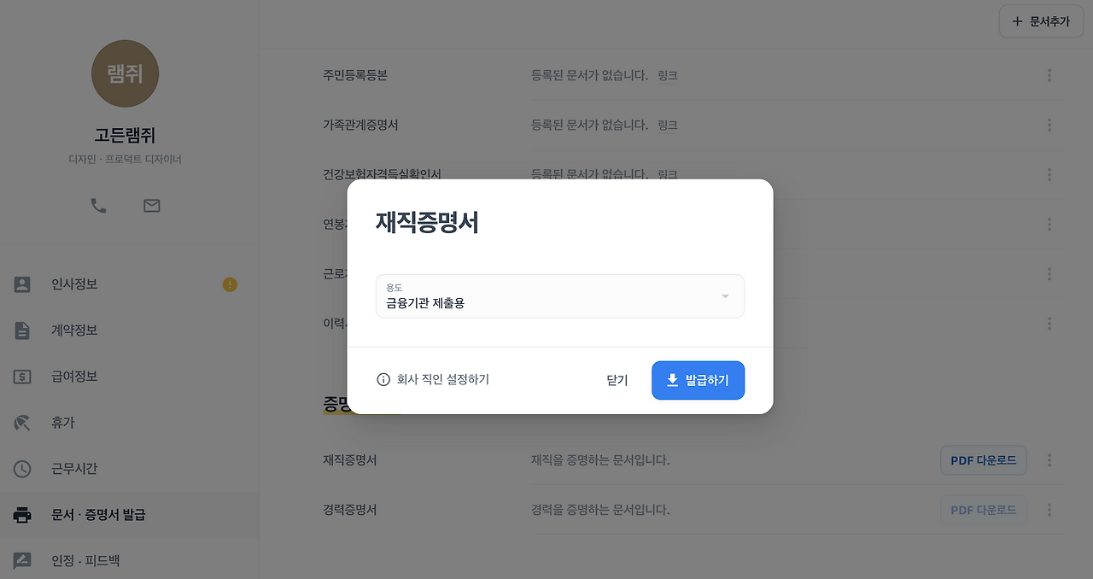Expand the 용도 dropdown arrow

[725, 296]
